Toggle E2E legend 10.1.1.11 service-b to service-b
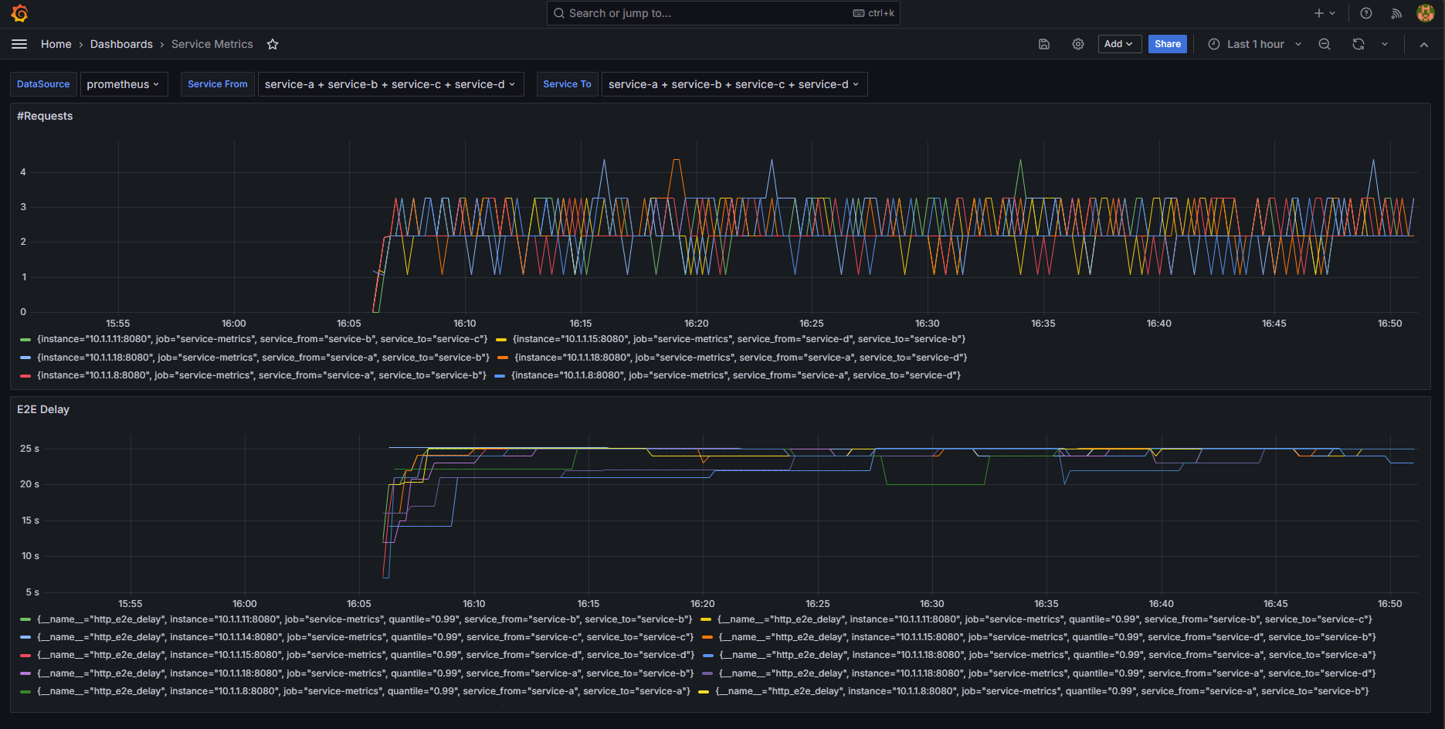 coord(365,619)
